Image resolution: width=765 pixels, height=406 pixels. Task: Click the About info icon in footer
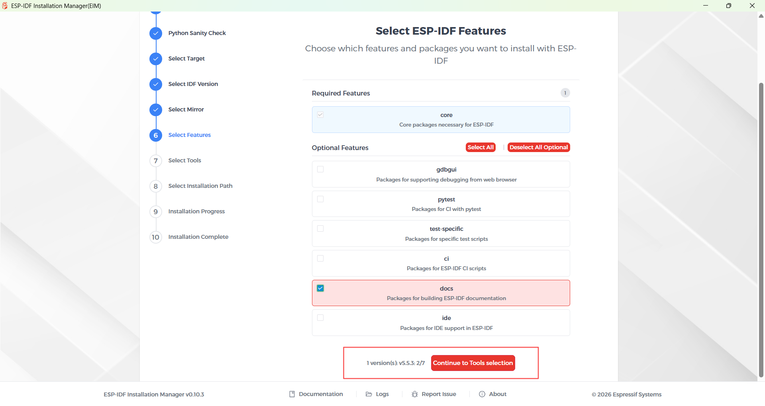[482, 394]
